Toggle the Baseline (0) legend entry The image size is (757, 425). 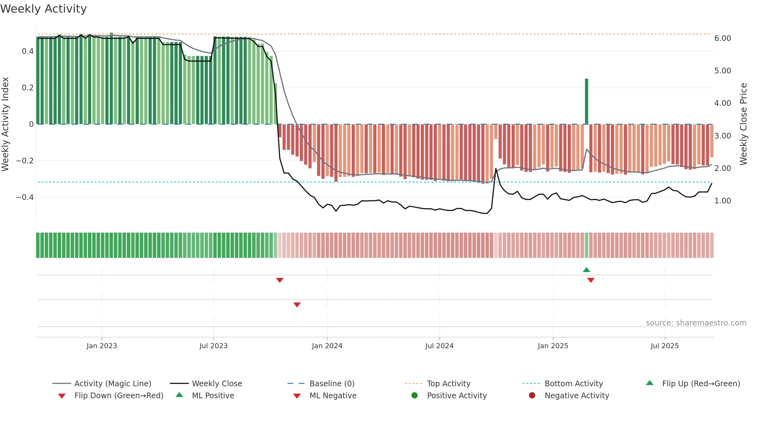pos(321,383)
